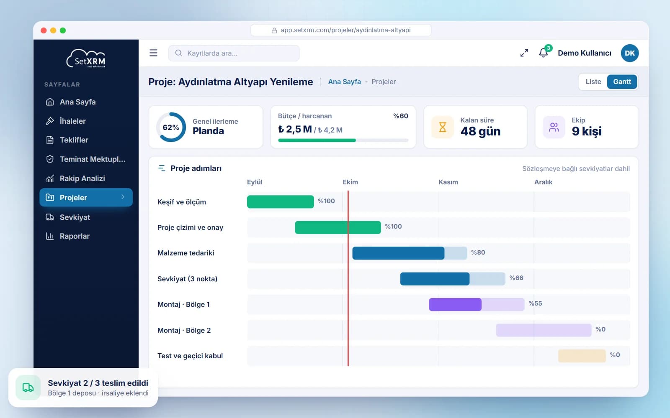This screenshot has height=418, width=670.
Task: Click the 62% circular progress ring
Action: tap(171, 127)
